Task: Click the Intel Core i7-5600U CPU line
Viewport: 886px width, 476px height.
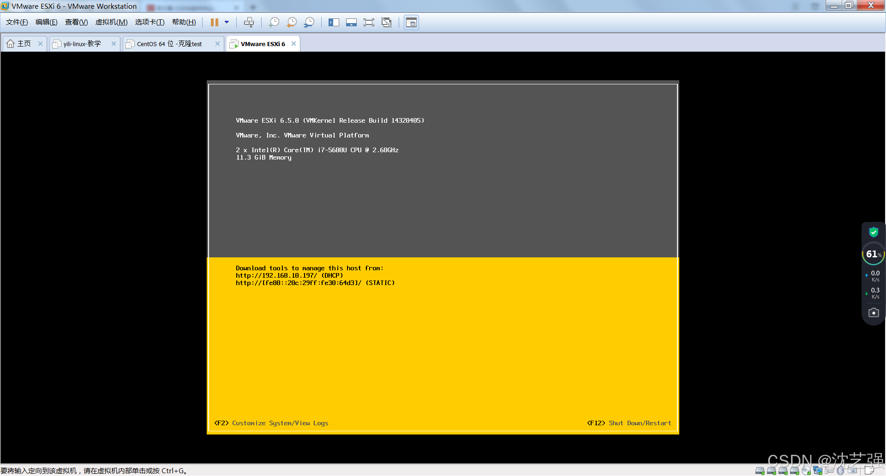Action: 317,150
